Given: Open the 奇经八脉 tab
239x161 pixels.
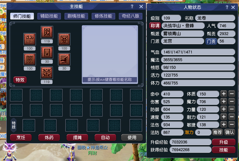Looking at the screenshot, I should (x=131, y=16).
